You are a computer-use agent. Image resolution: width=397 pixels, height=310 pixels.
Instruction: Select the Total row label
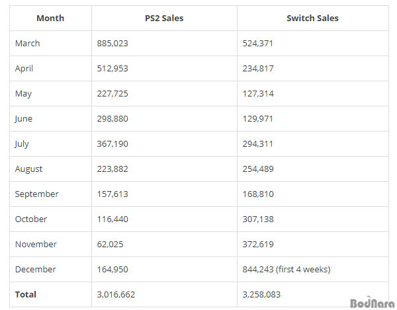tap(26, 295)
